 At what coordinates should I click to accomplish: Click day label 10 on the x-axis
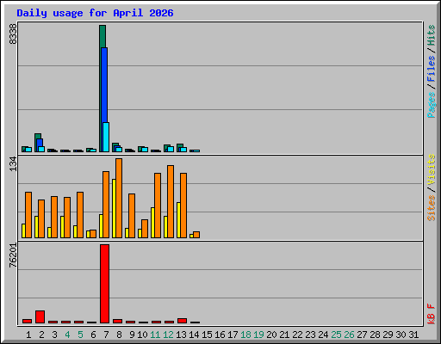click(142, 335)
